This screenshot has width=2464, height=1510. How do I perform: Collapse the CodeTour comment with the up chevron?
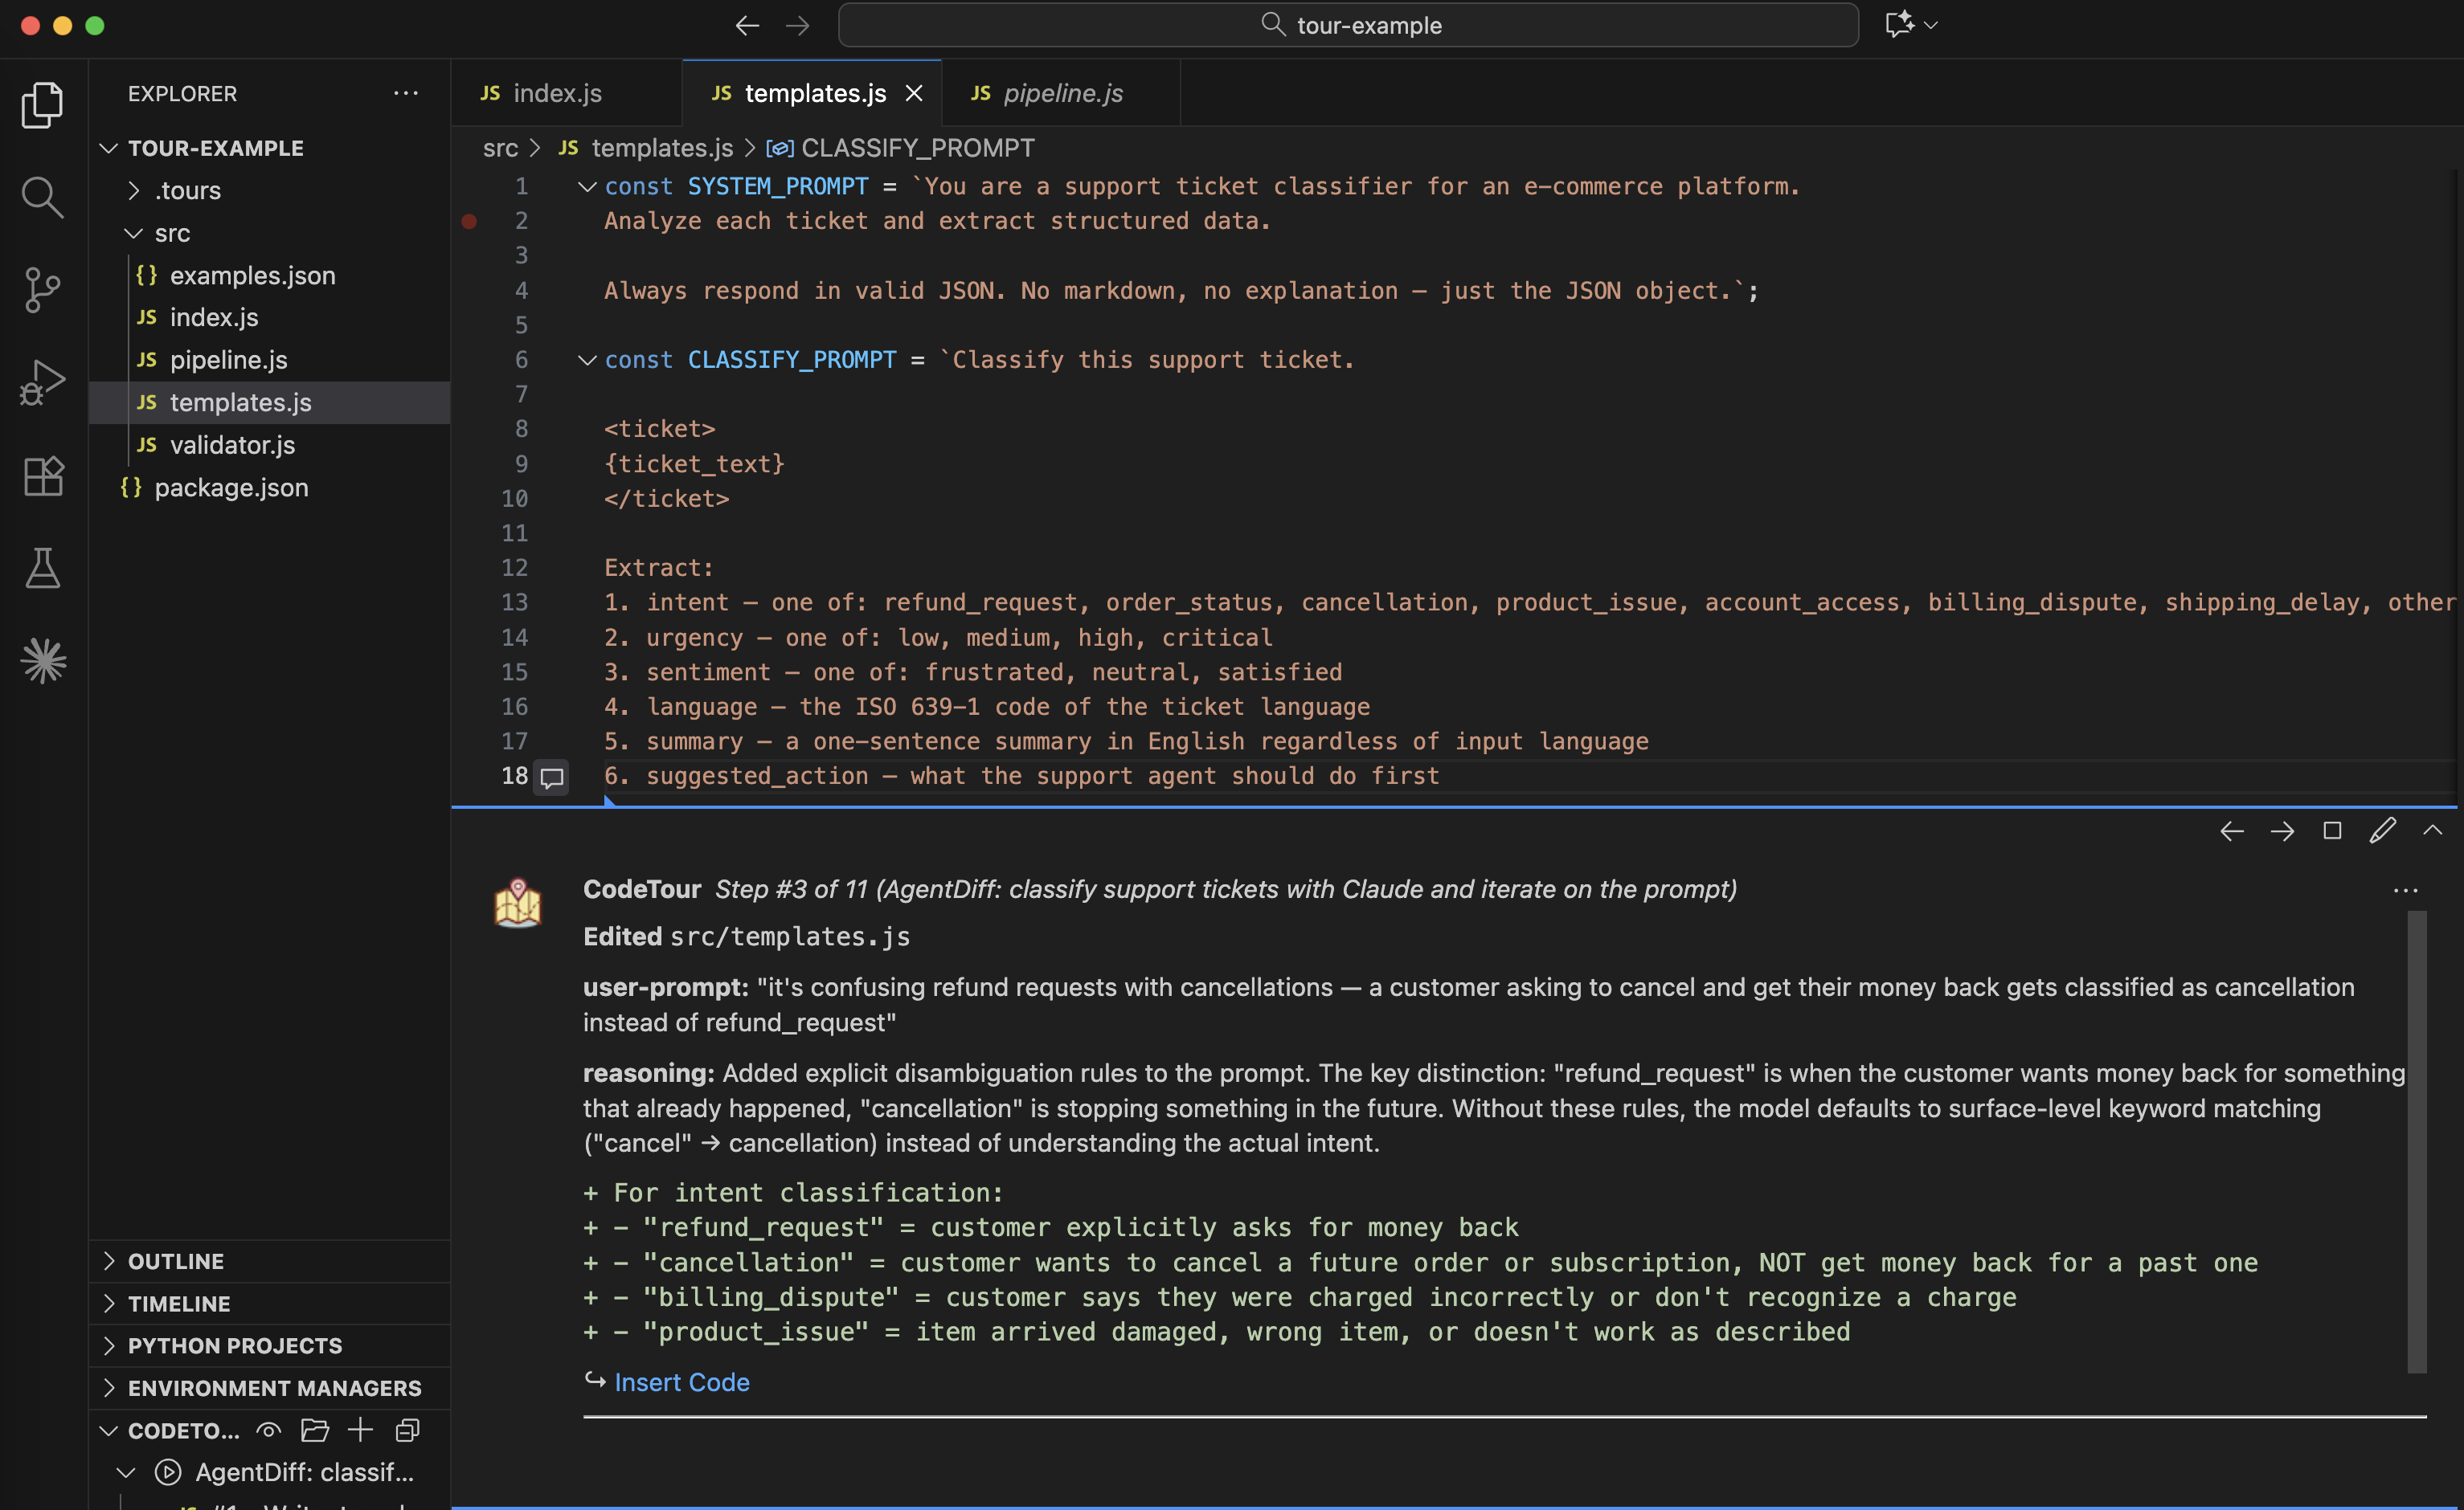tap(2433, 830)
